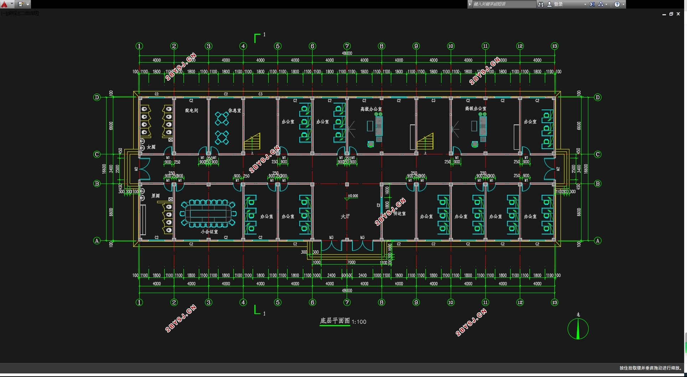Screen dimensions: 687x377
Task: Open the Customize Quick Access Toolbar dropdown
Action: click(x=28, y=4)
